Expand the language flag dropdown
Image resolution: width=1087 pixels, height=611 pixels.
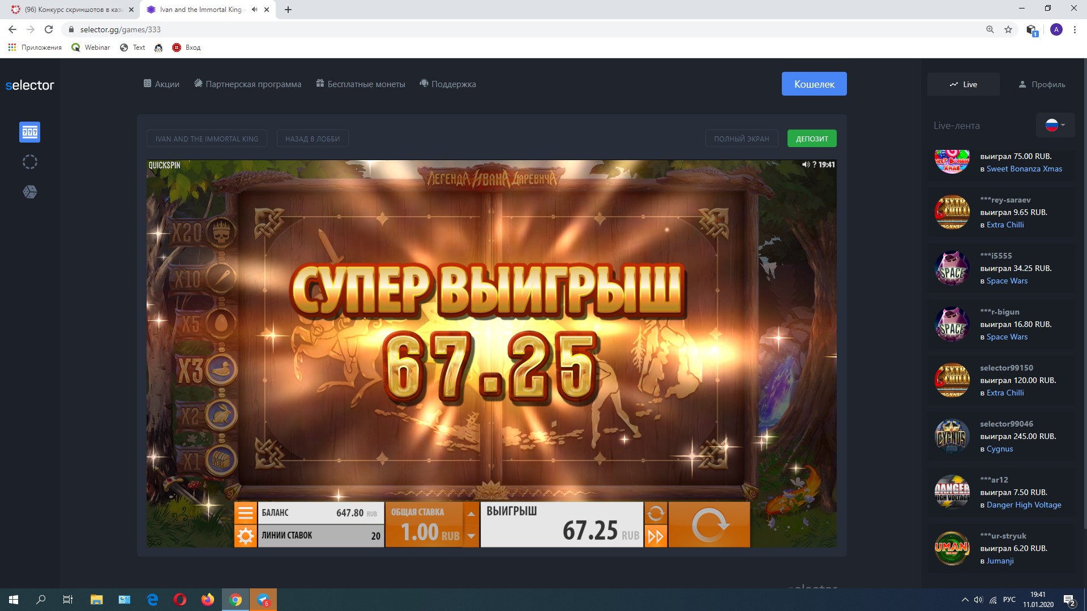[x=1055, y=125]
